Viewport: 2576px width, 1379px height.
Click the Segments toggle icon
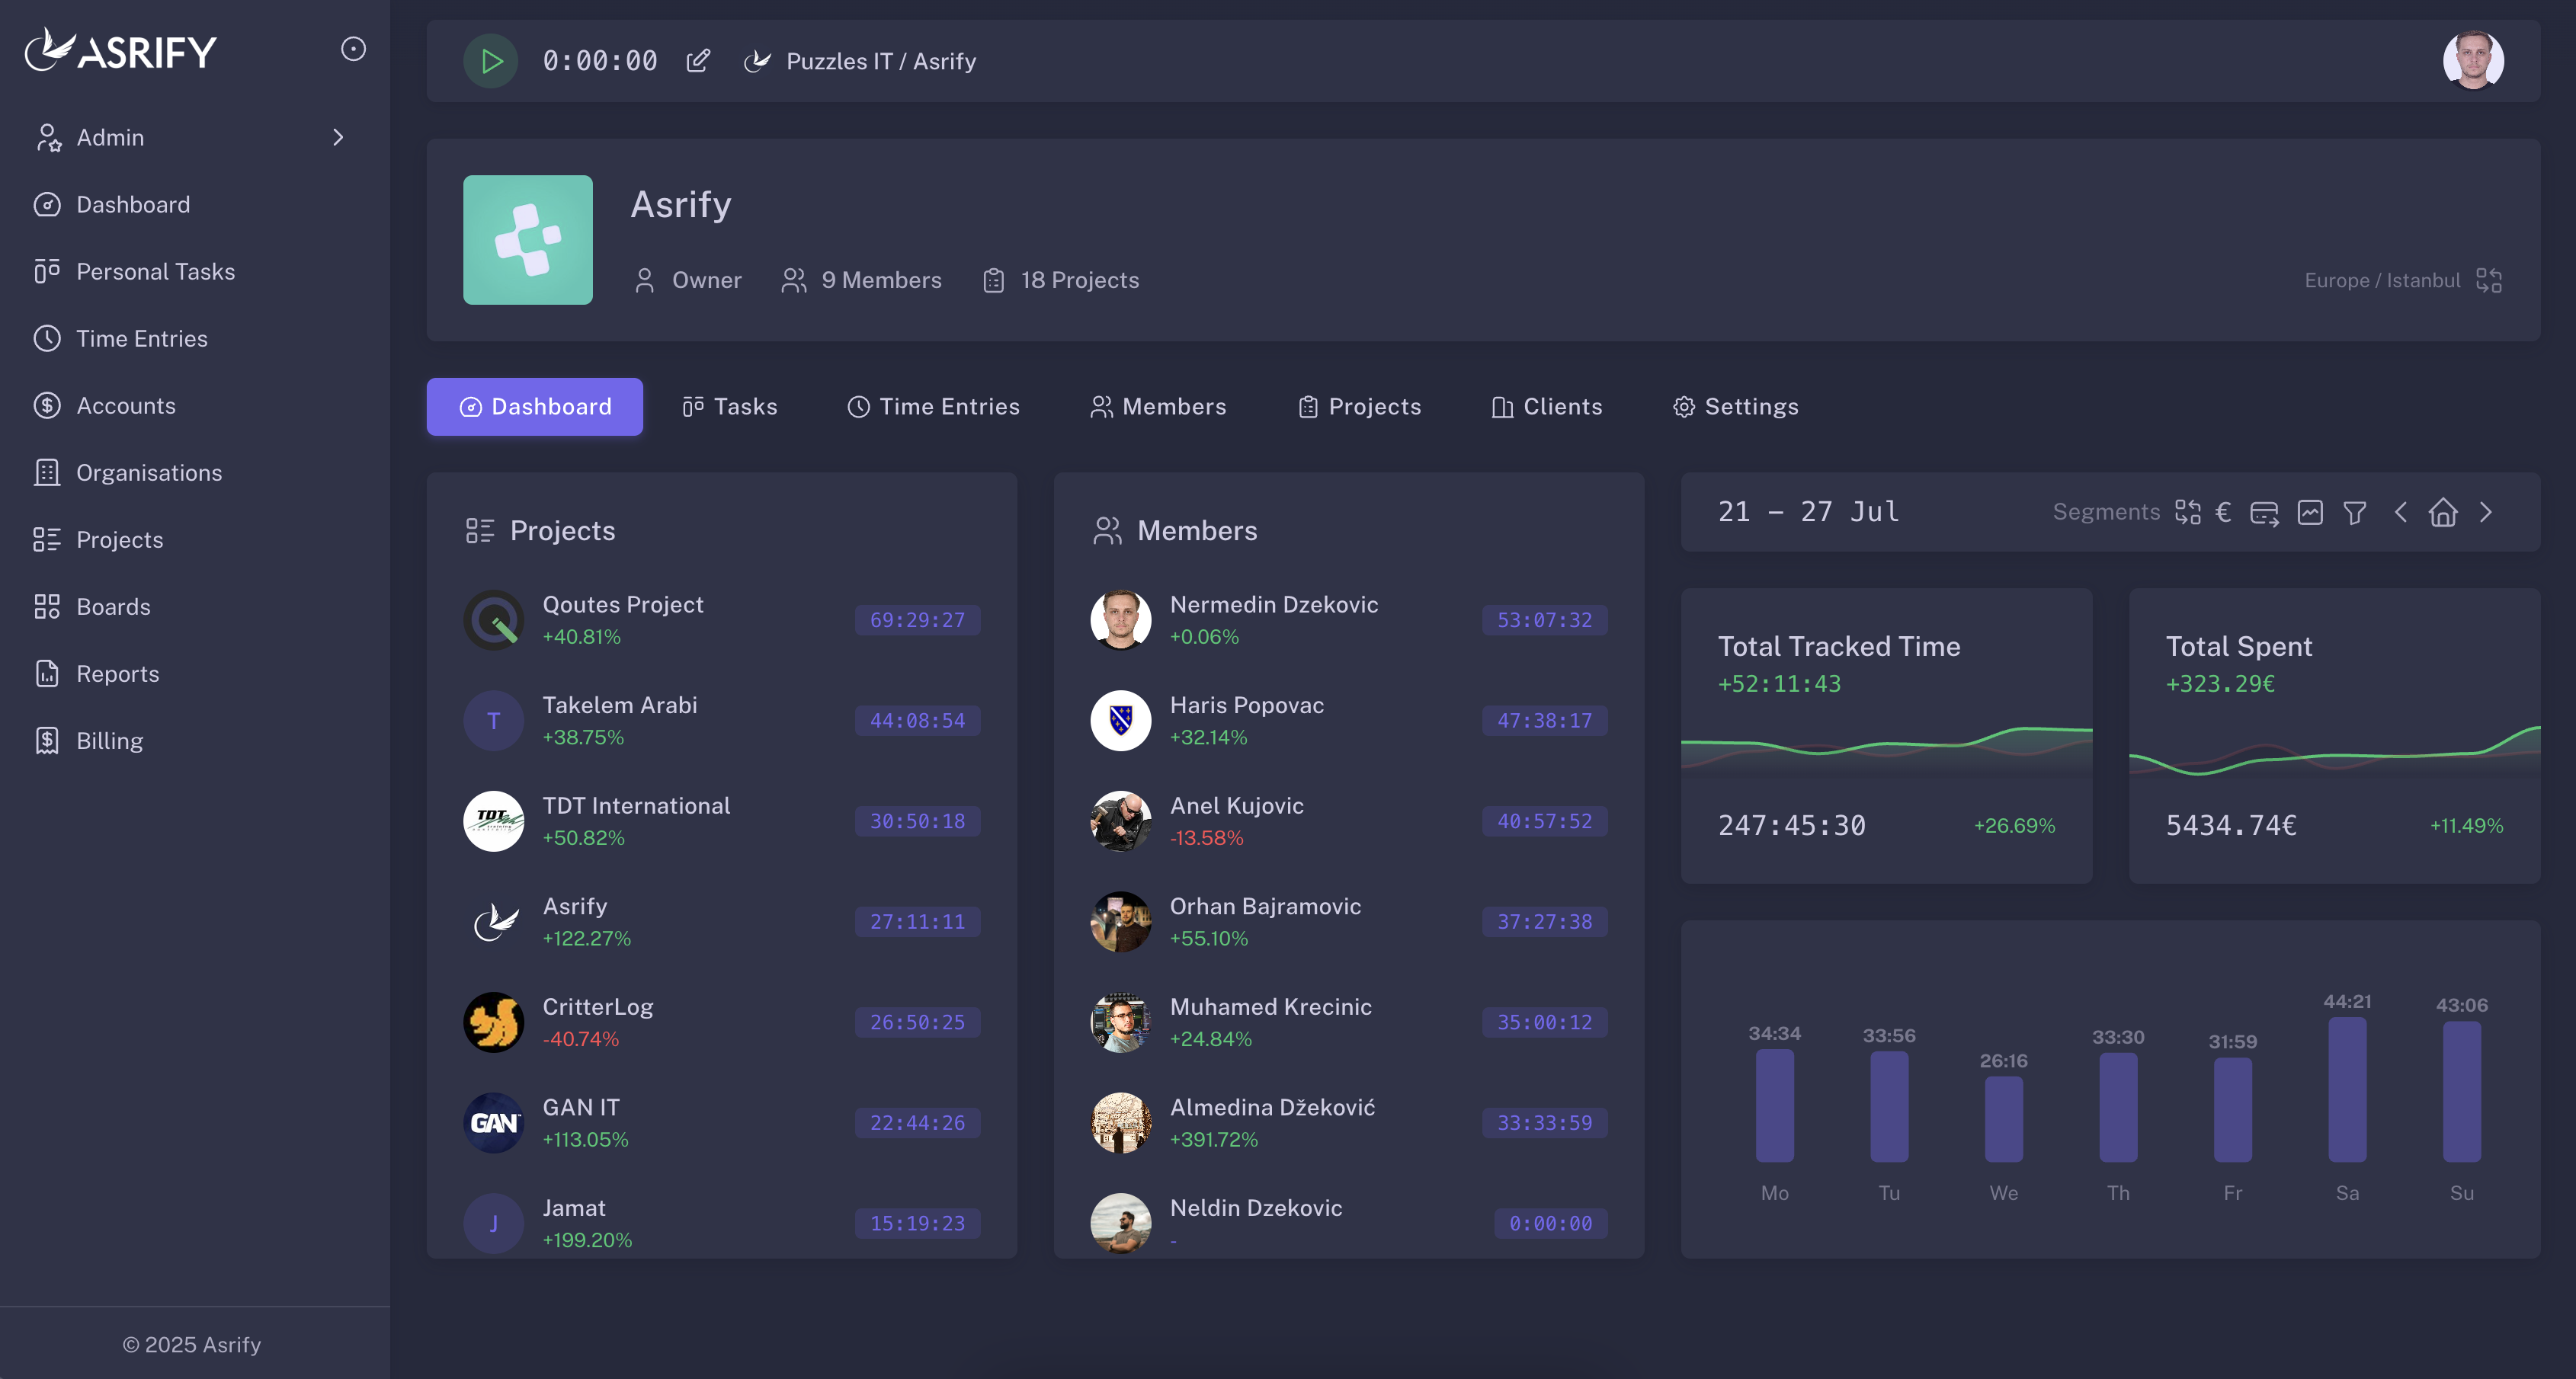(2187, 512)
